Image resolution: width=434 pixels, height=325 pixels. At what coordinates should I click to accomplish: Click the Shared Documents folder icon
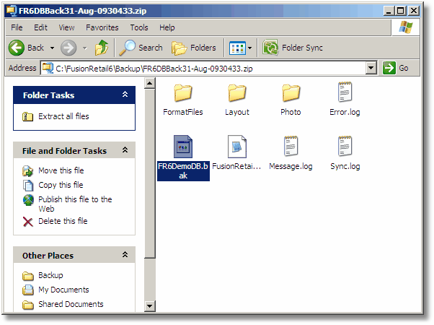click(28, 305)
